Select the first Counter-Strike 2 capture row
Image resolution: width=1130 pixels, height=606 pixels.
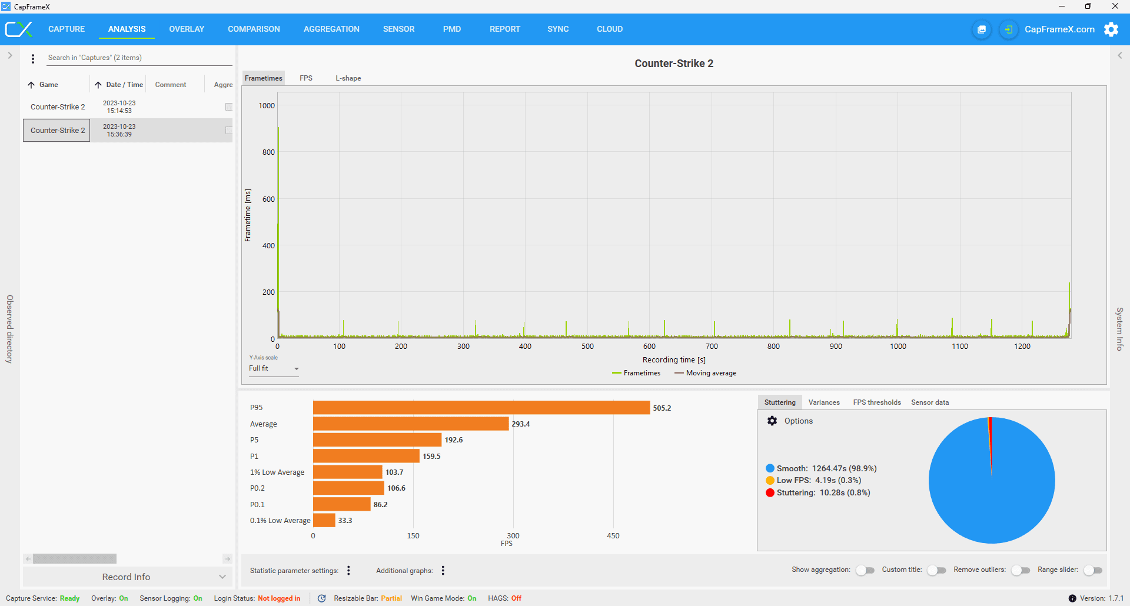(x=128, y=106)
